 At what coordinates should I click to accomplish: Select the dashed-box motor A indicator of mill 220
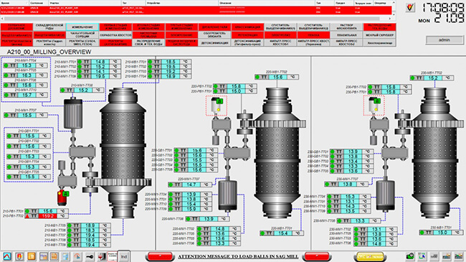[217, 106]
